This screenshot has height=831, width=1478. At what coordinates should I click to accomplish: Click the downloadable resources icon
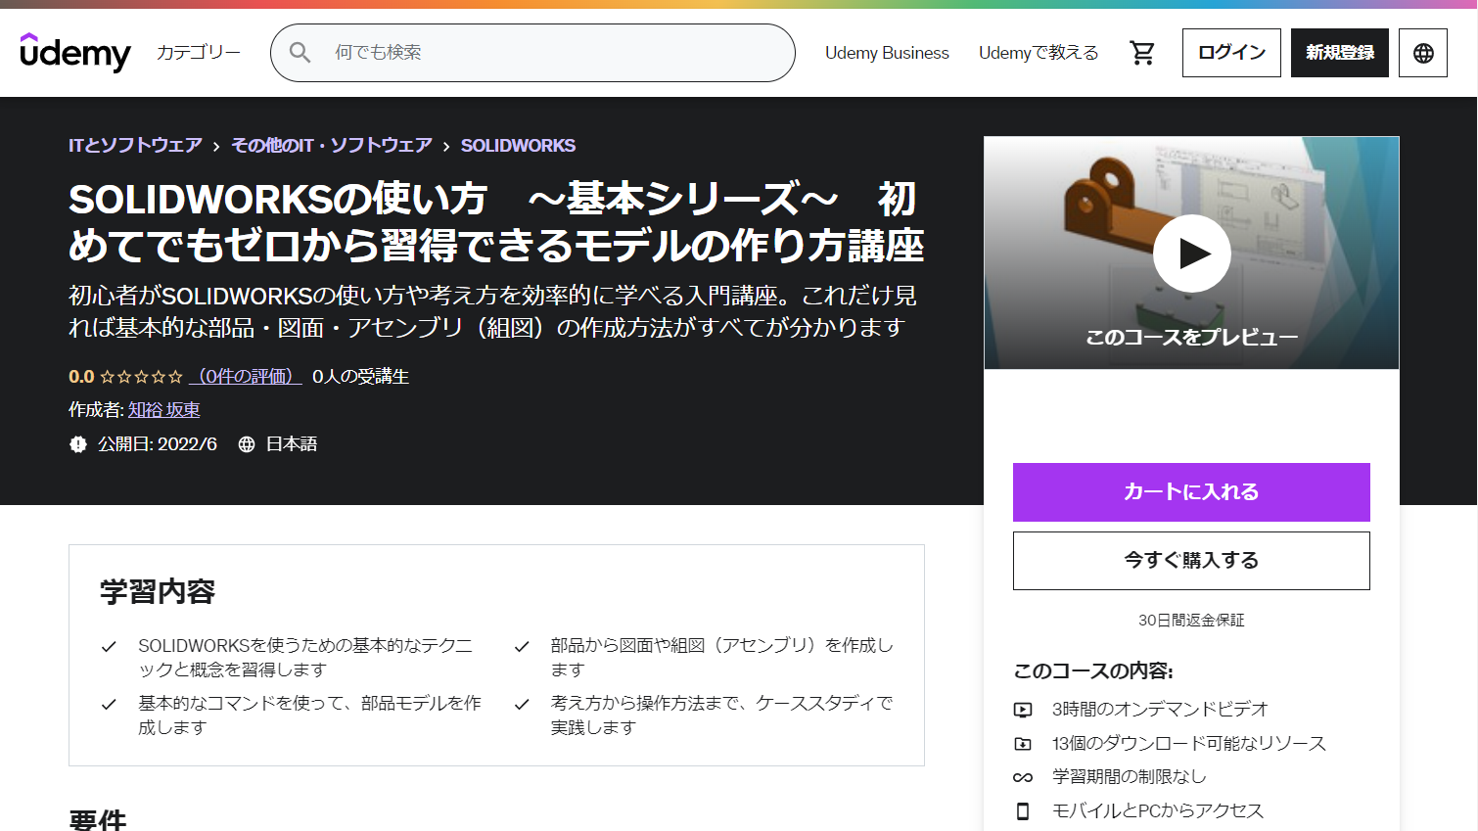[1023, 743]
